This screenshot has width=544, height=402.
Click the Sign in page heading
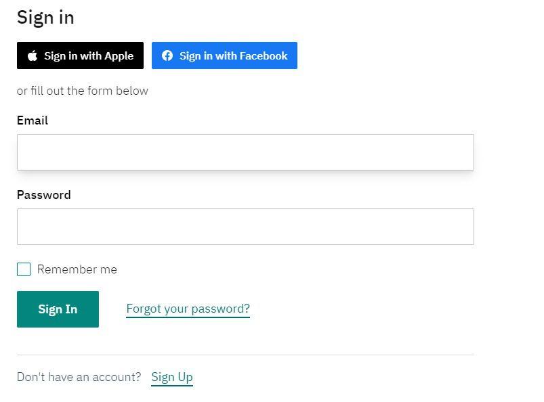[x=45, y=18]
